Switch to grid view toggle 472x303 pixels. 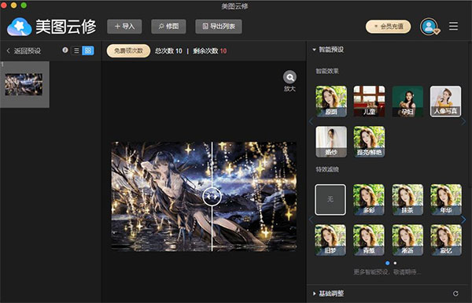point(88,50)
